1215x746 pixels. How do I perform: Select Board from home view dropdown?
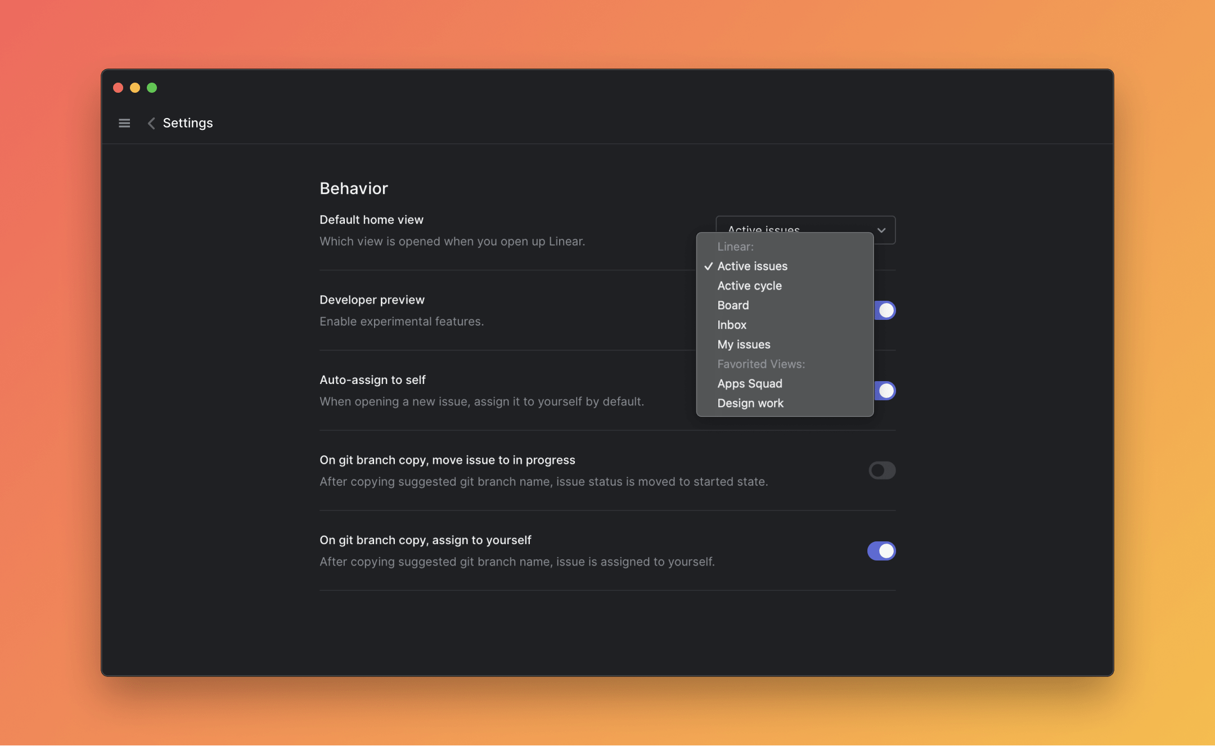pyautogui.click(x=732, y=305)
